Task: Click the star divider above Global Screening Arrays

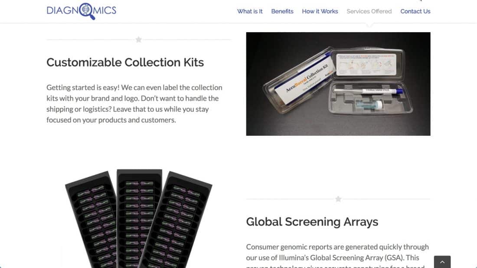Action: pyautogui.click(x=338, y=199)
